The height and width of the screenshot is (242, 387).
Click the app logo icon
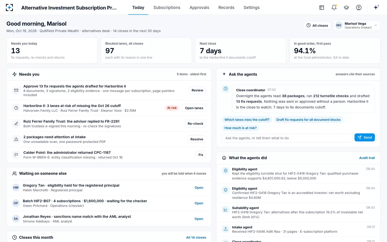point(9,8)
